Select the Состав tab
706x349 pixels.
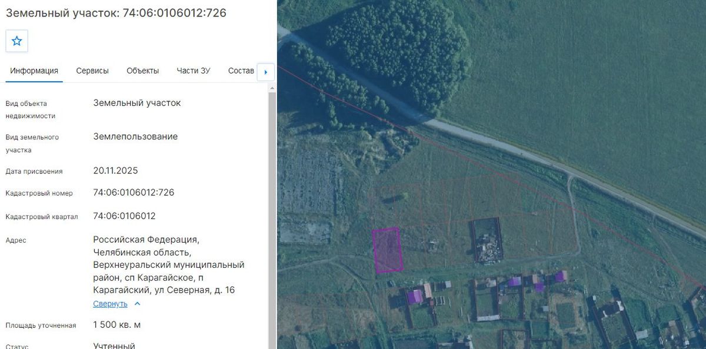click(x=241, y=71)
